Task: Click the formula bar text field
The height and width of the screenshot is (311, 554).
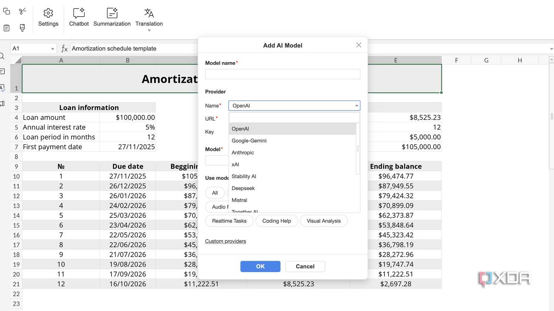Action: coord(134,48)
